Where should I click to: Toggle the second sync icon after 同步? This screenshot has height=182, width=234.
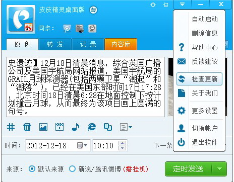(80, 29)
